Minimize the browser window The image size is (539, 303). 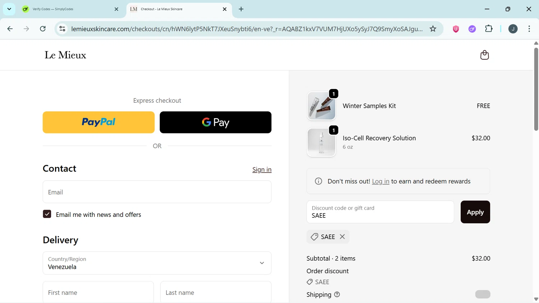pos(487,9)
